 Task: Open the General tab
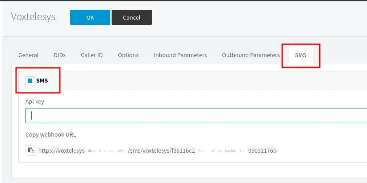(x=28, y=55)
